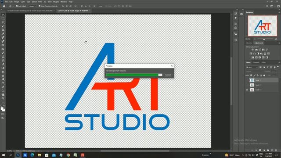Select the Clone Stamp tool
Viewport: 281px width, 158px height.
tap(3, 57)
